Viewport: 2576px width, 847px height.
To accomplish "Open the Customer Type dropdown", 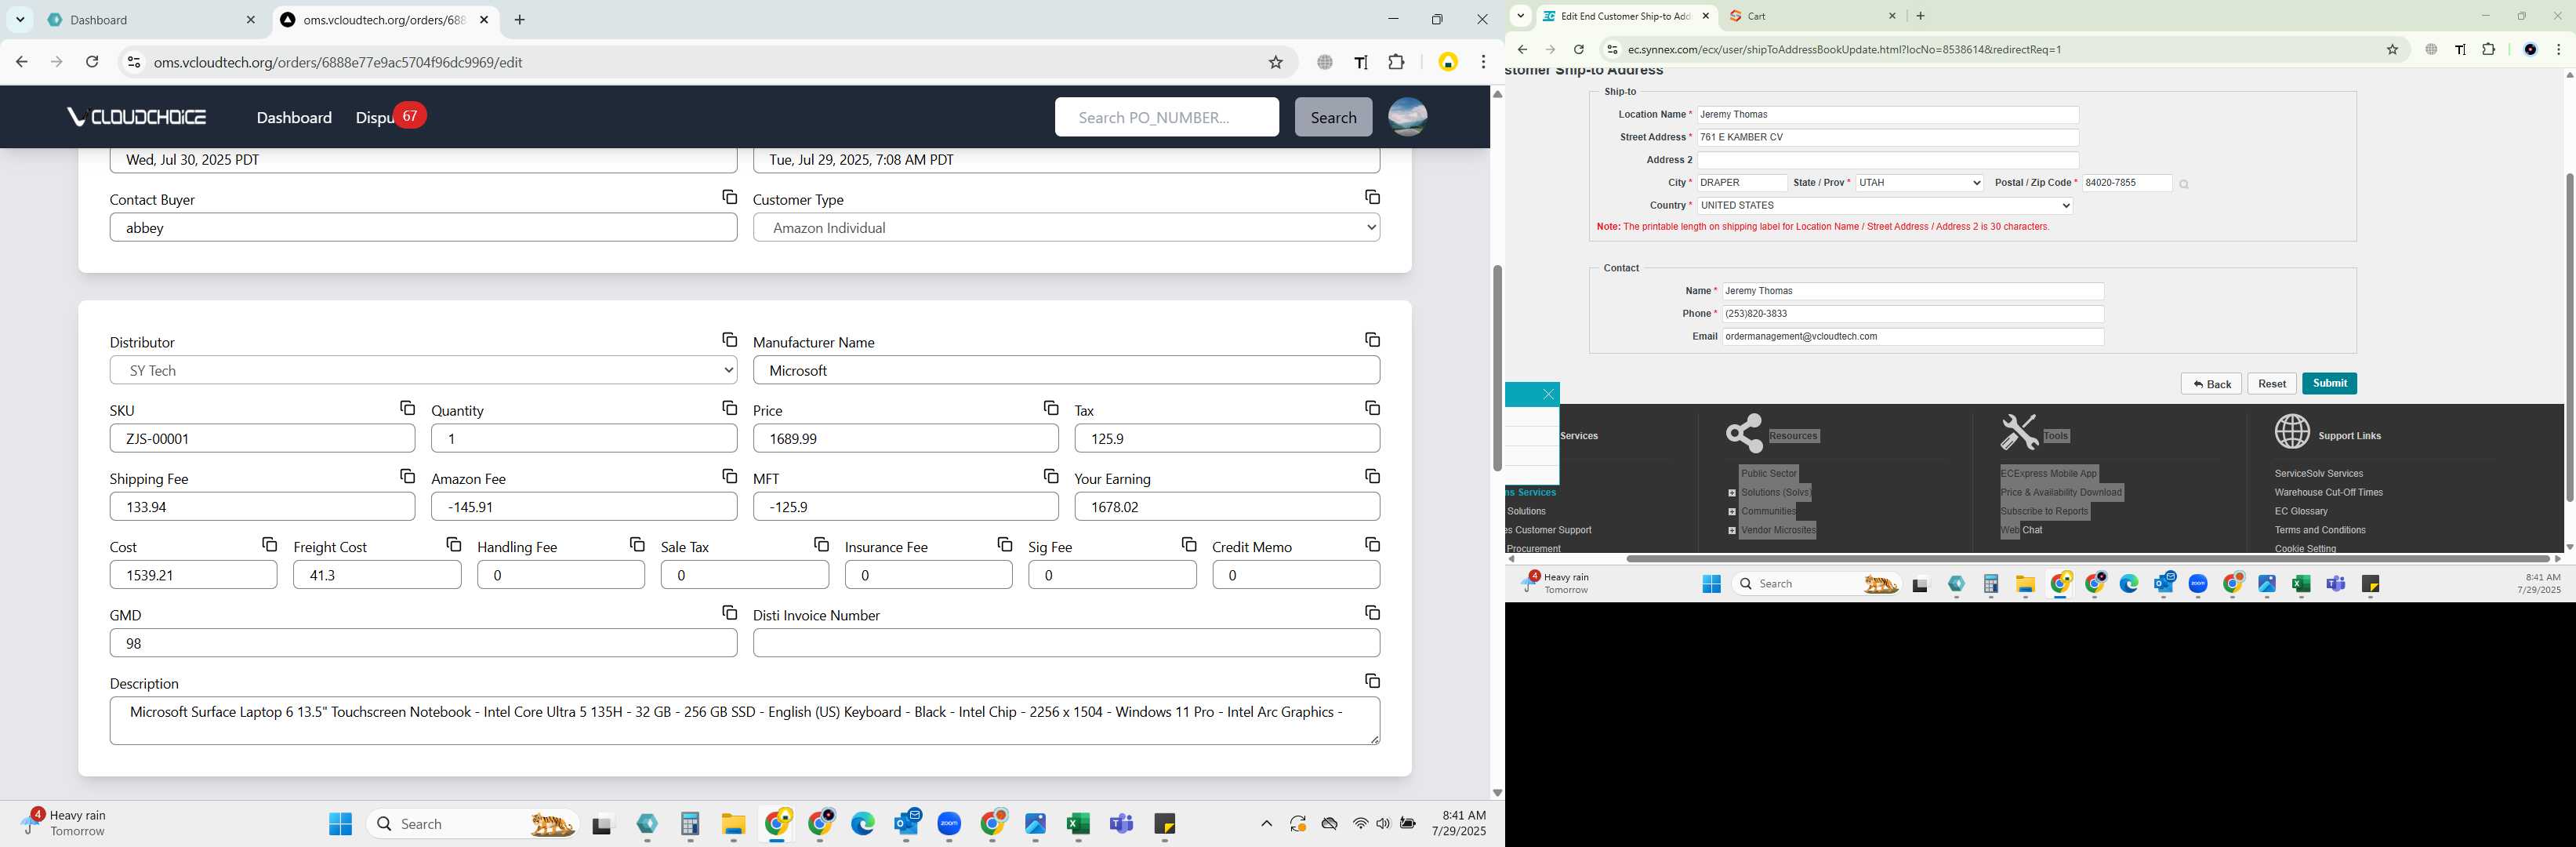I will click(x=1066, y=228).
